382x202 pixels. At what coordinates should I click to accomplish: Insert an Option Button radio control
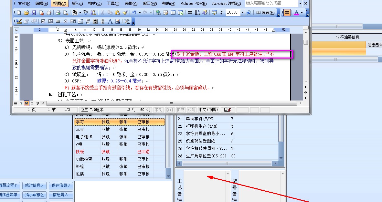coord(66,21)
